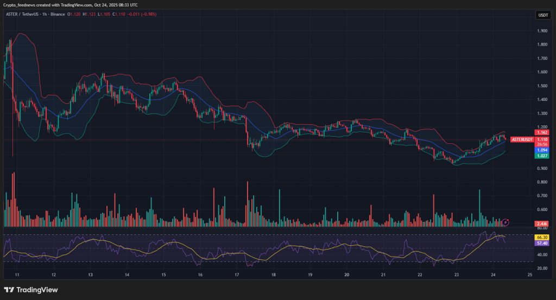This screenshot has height=300, width=556.
Task: Click the 2.4M volume value label
Action: click(x=541, y=224)
